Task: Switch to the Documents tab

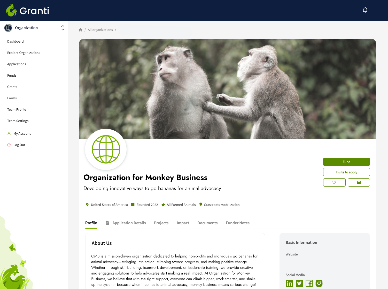Action: point(207,223)
